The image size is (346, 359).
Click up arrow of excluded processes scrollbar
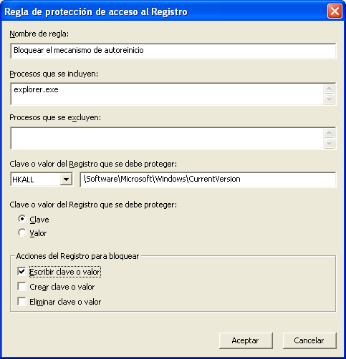coord(330,133)
